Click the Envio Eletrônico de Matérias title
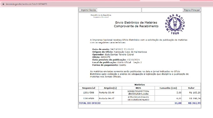This screenshot has width=213, height=118. 136,23
